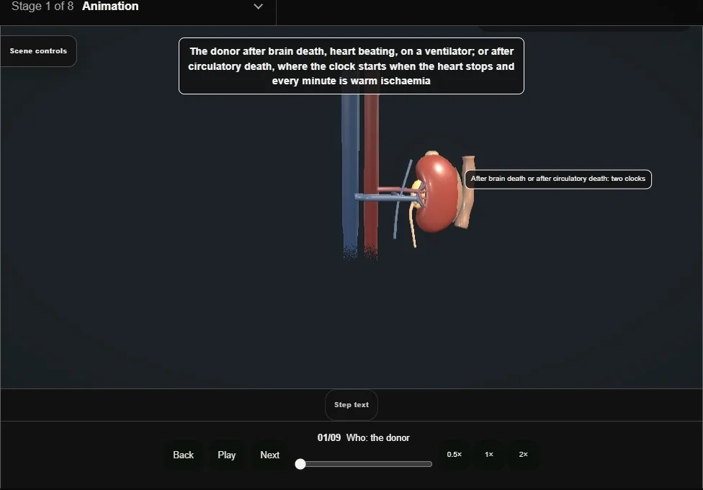
Task: Click the '01/09 Who: the donor' step title
Action: pyautogui.click(x=364, y=437)
